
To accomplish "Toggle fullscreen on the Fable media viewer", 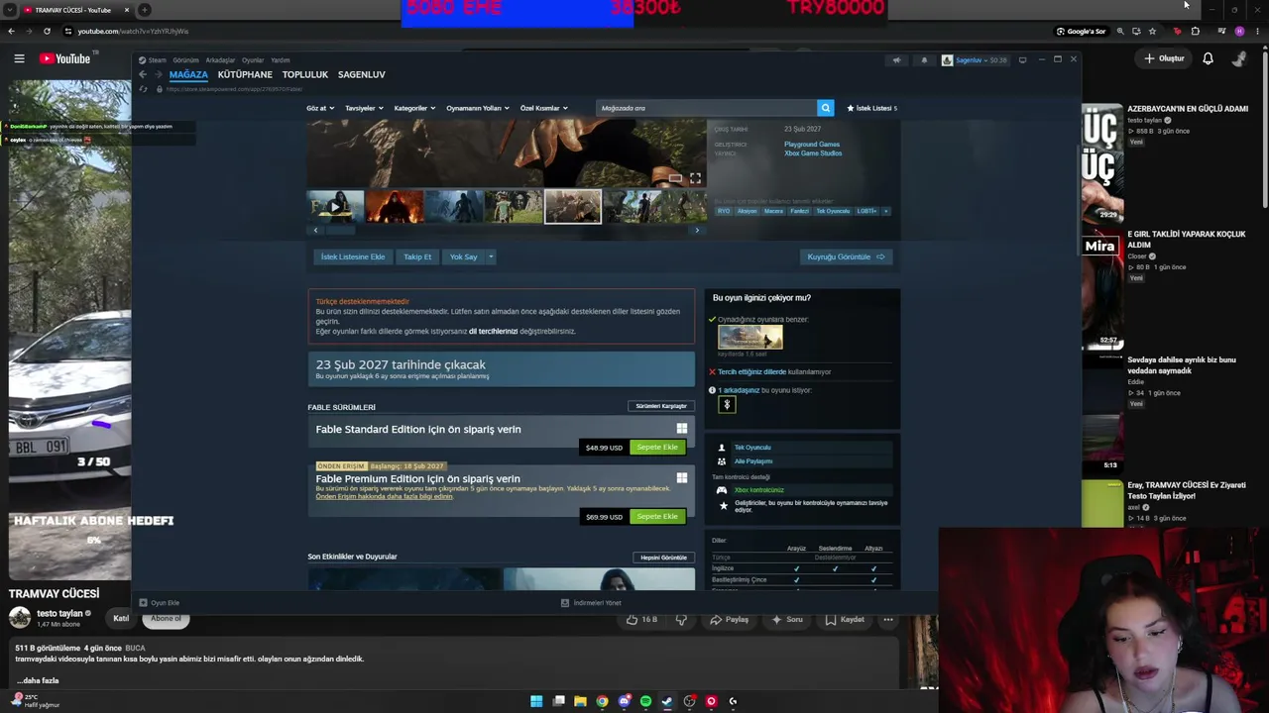I will [x=695, y=178].
